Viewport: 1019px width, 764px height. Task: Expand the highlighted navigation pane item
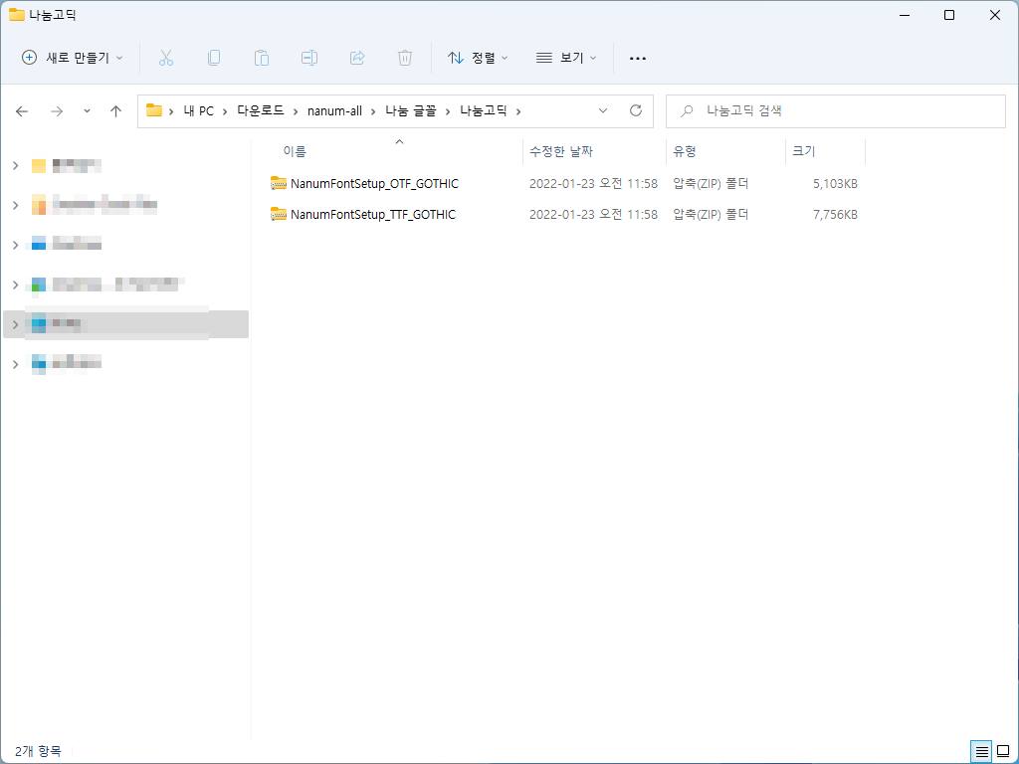coord(16,324)
